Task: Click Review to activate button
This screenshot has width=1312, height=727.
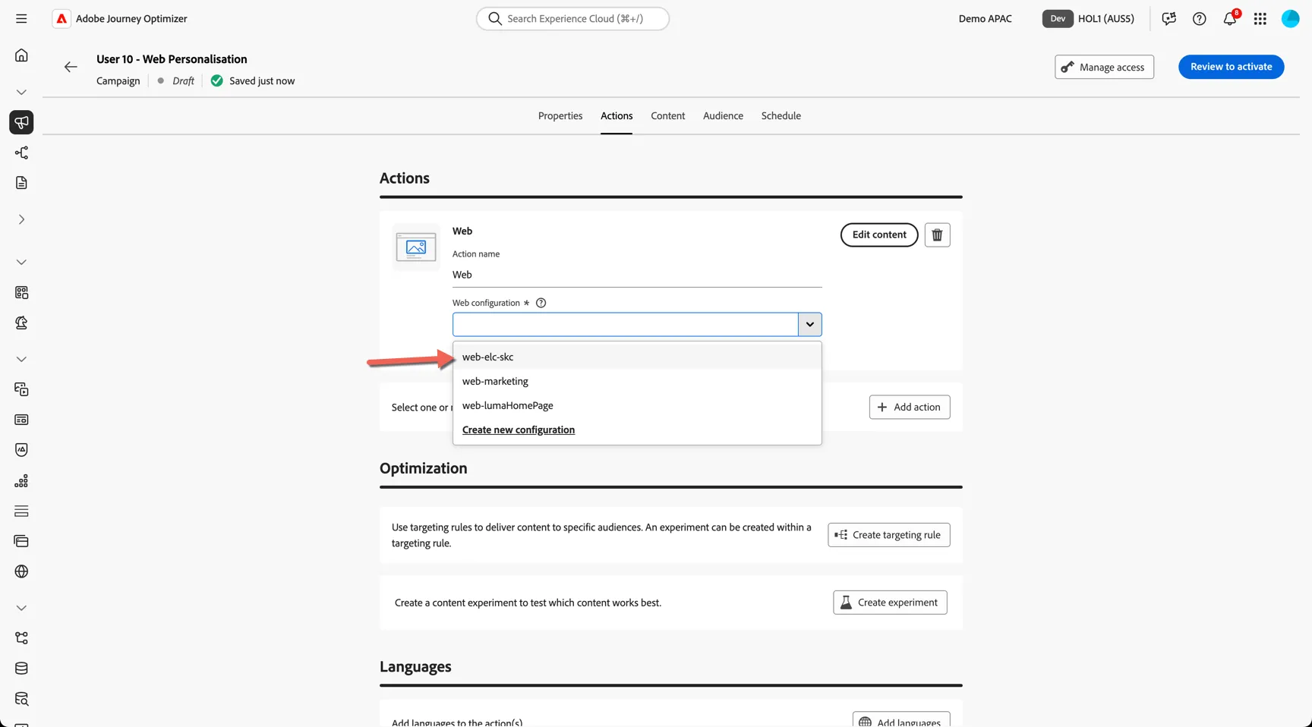Action: [1231, 67]
